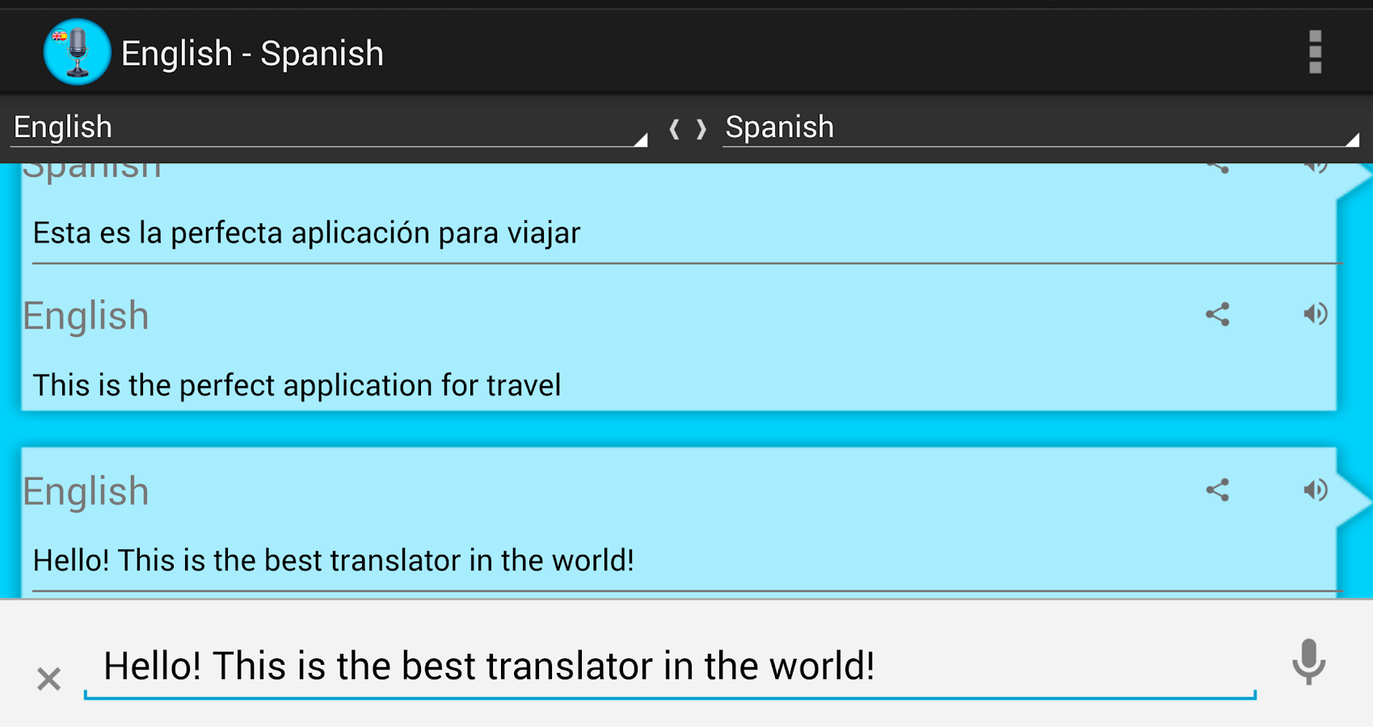Clear the input text with the X
1373x727 pixels.
click(49, 679)
